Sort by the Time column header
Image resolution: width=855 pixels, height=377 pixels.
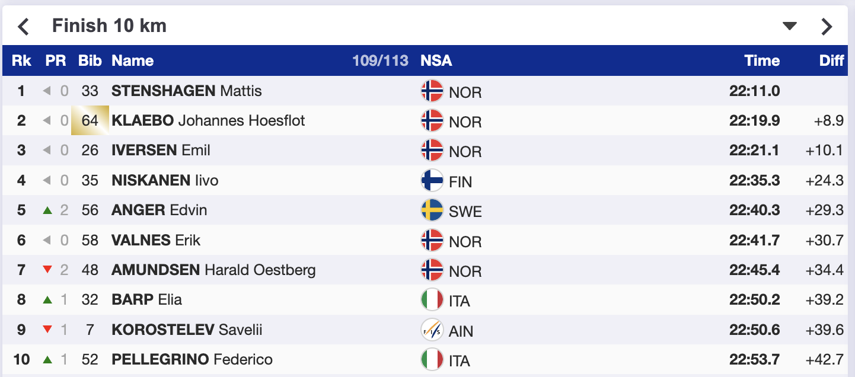point(762,60)
